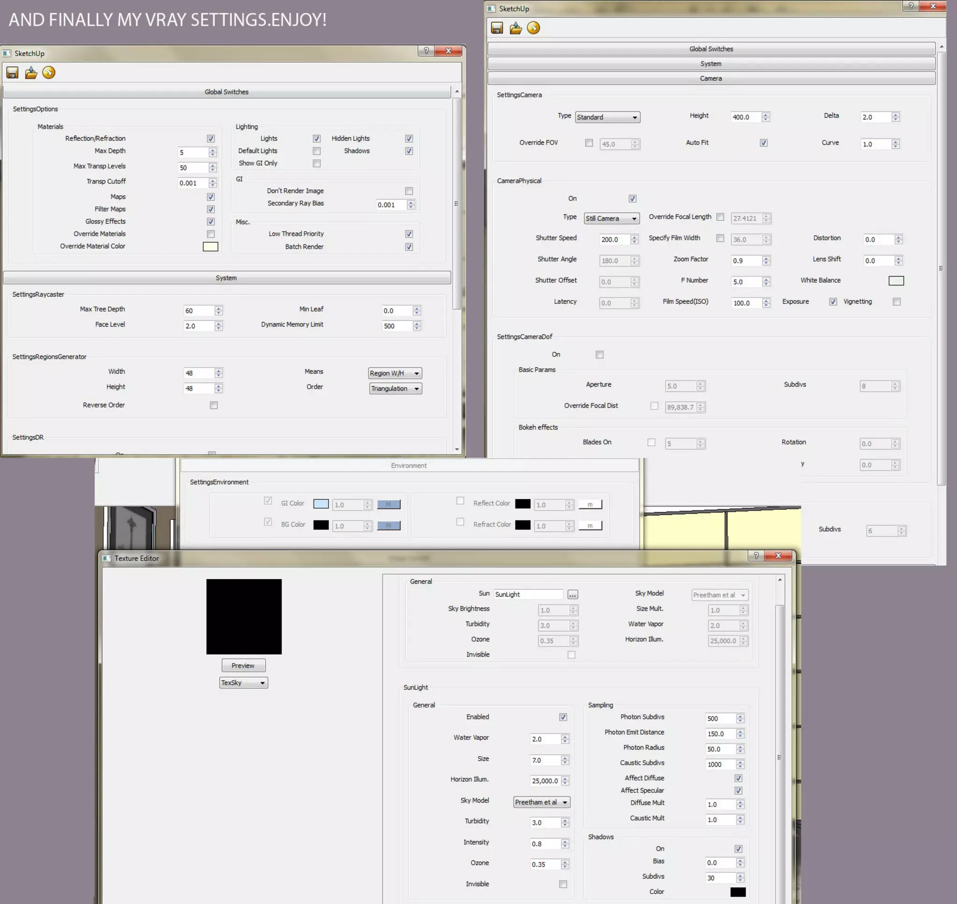Viewport: 957px width, 904px height.
Task: Open Still Camera type dropdown
Action: click(612, 218)
